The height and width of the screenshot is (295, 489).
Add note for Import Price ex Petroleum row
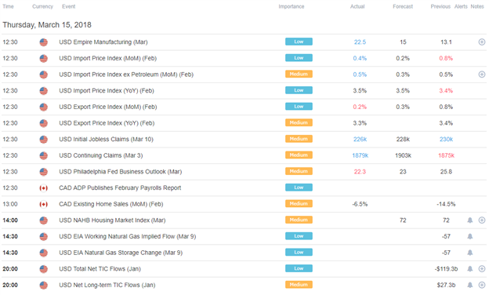coord(481,75)
